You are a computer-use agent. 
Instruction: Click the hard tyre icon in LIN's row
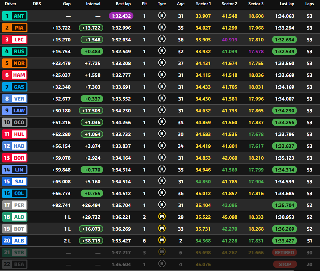(162, 169)
